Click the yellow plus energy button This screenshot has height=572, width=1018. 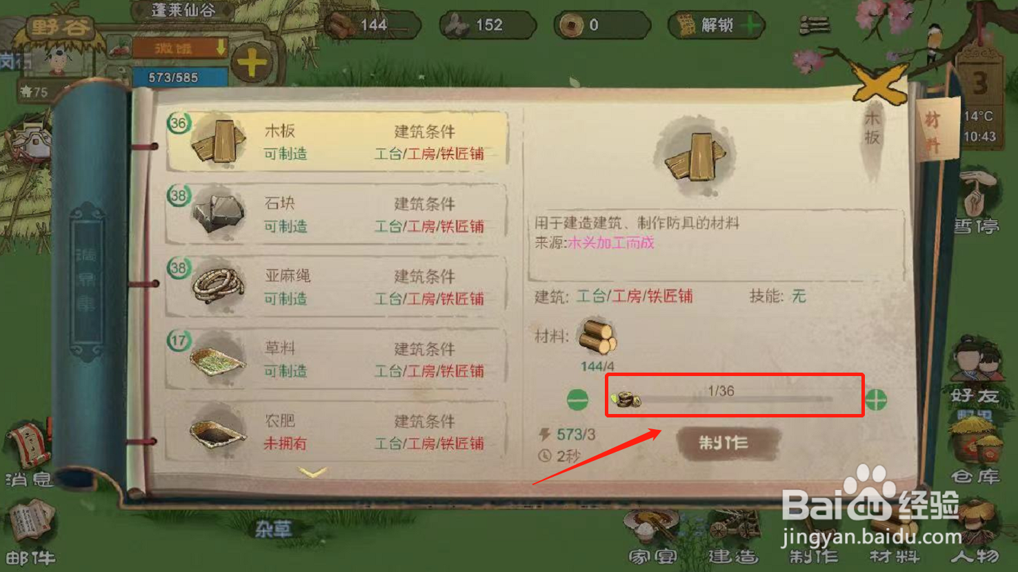click(252, 63)
